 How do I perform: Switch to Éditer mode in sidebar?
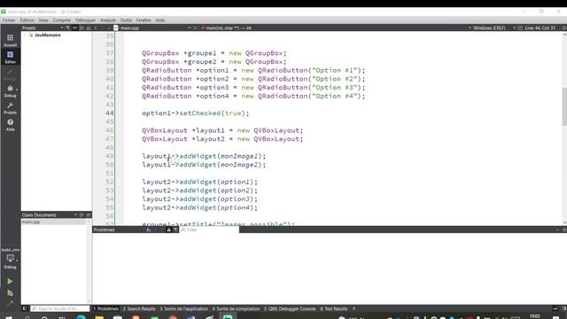[x=10, y=57]
